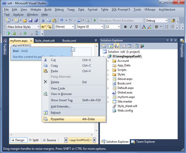Viewport: 186px width, 153px height.
Task: Open the document tabs overflow dropdown
Action: pos(96,40)
